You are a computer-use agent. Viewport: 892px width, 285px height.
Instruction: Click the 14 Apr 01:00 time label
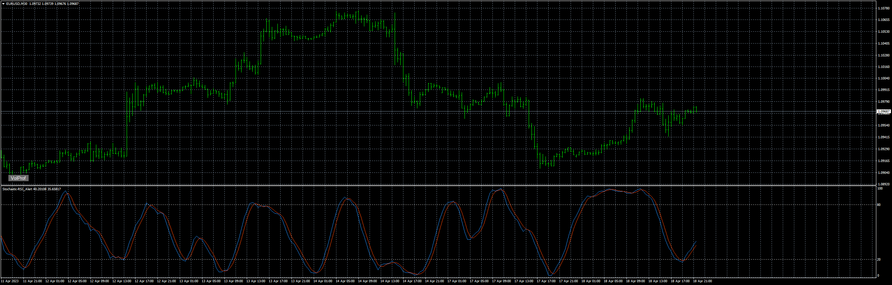tap(323, 281)
